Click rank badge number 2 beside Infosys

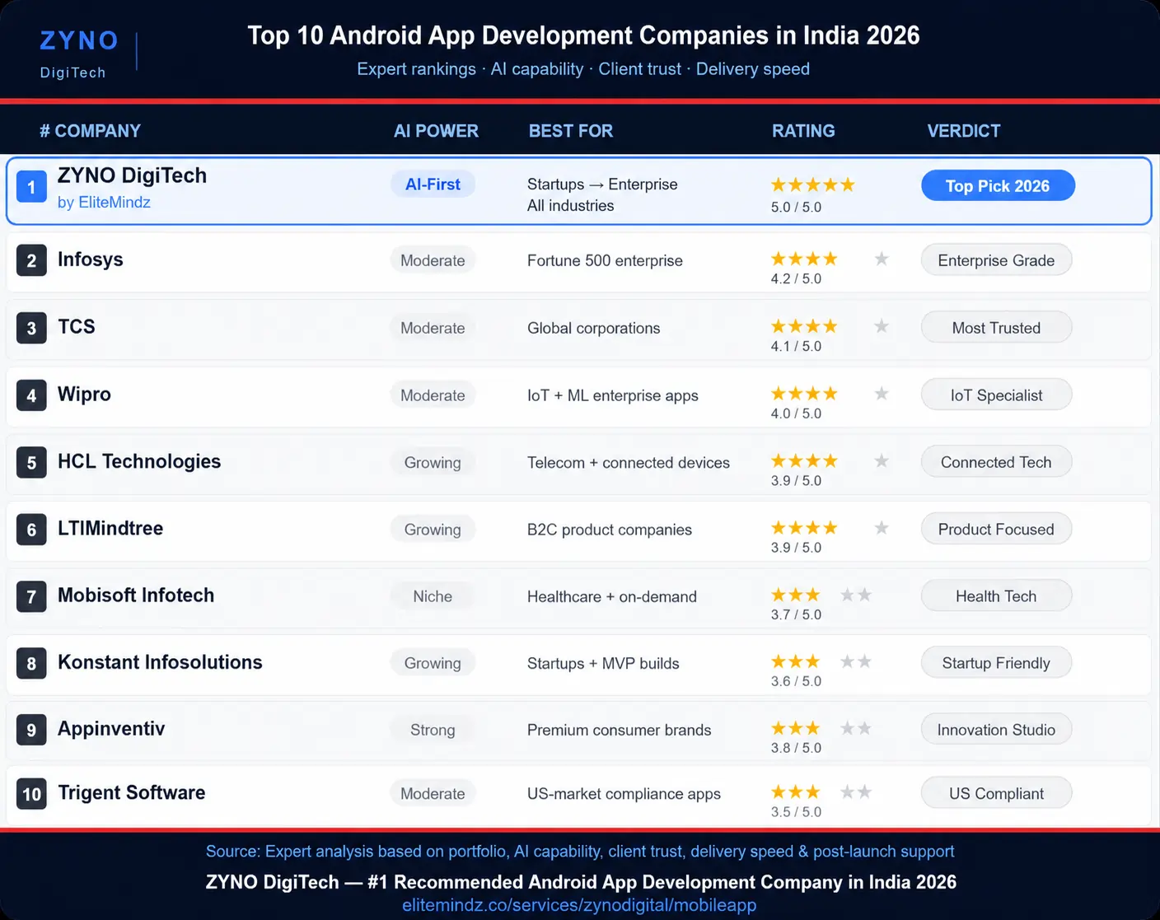31,261
